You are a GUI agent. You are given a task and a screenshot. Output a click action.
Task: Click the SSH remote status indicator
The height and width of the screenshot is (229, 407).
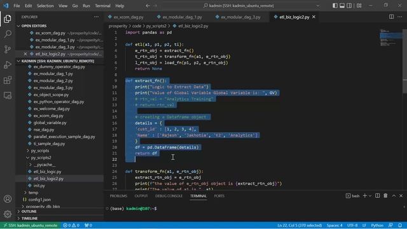[x=30, y=225]
